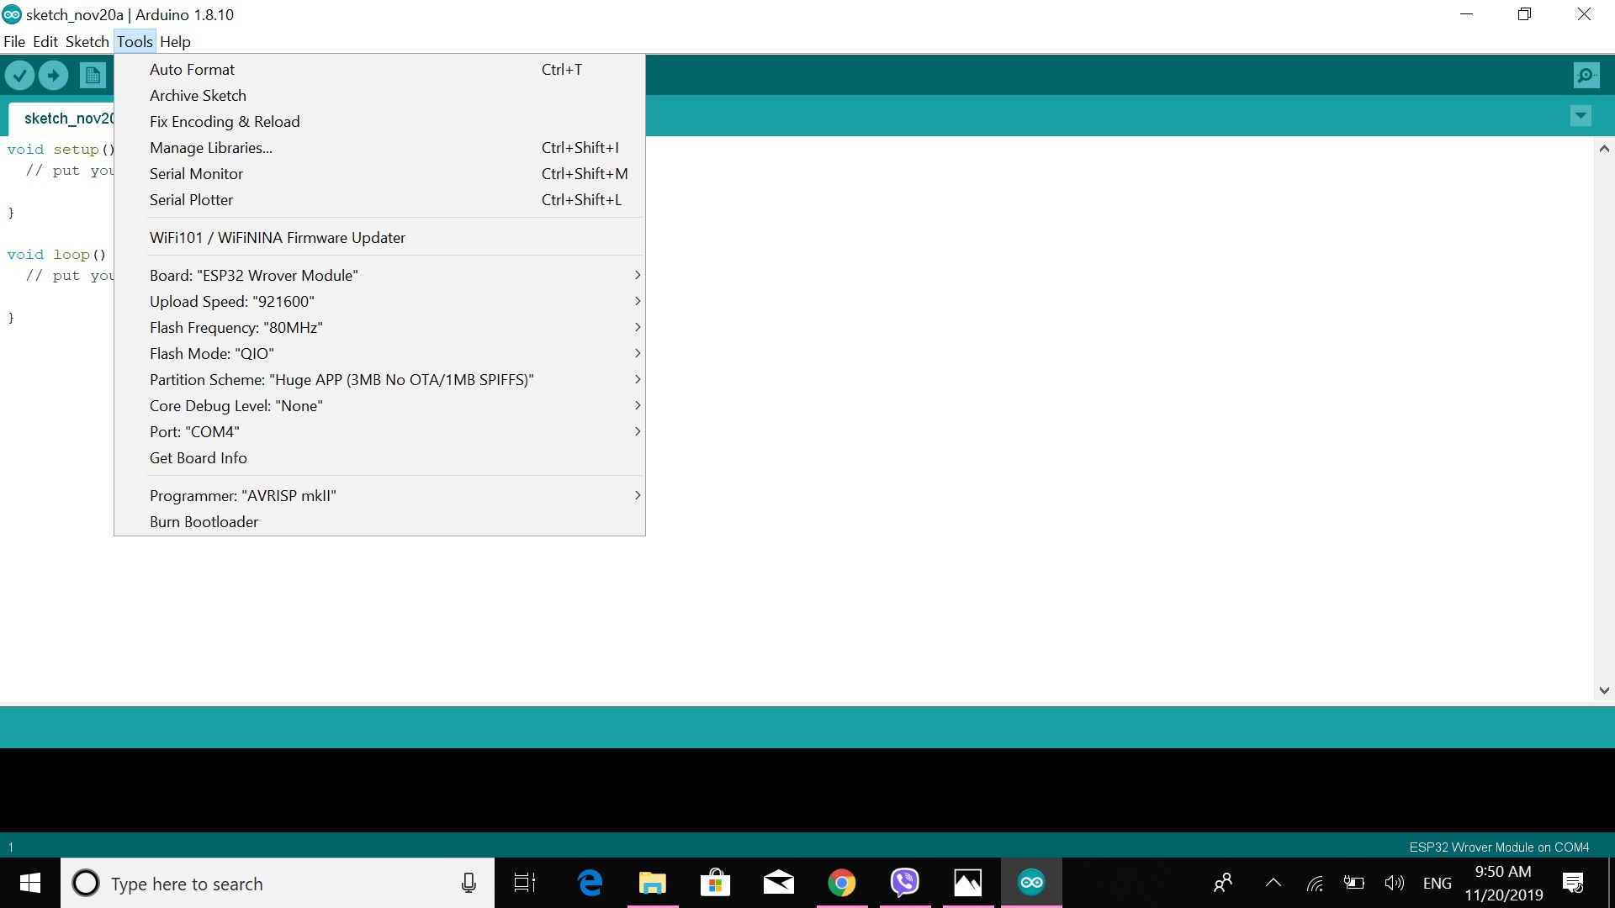Image resolution: width=1615 pixels, height=908 pixels.
Task: Click Get Board Info
Action: point(379,458)
